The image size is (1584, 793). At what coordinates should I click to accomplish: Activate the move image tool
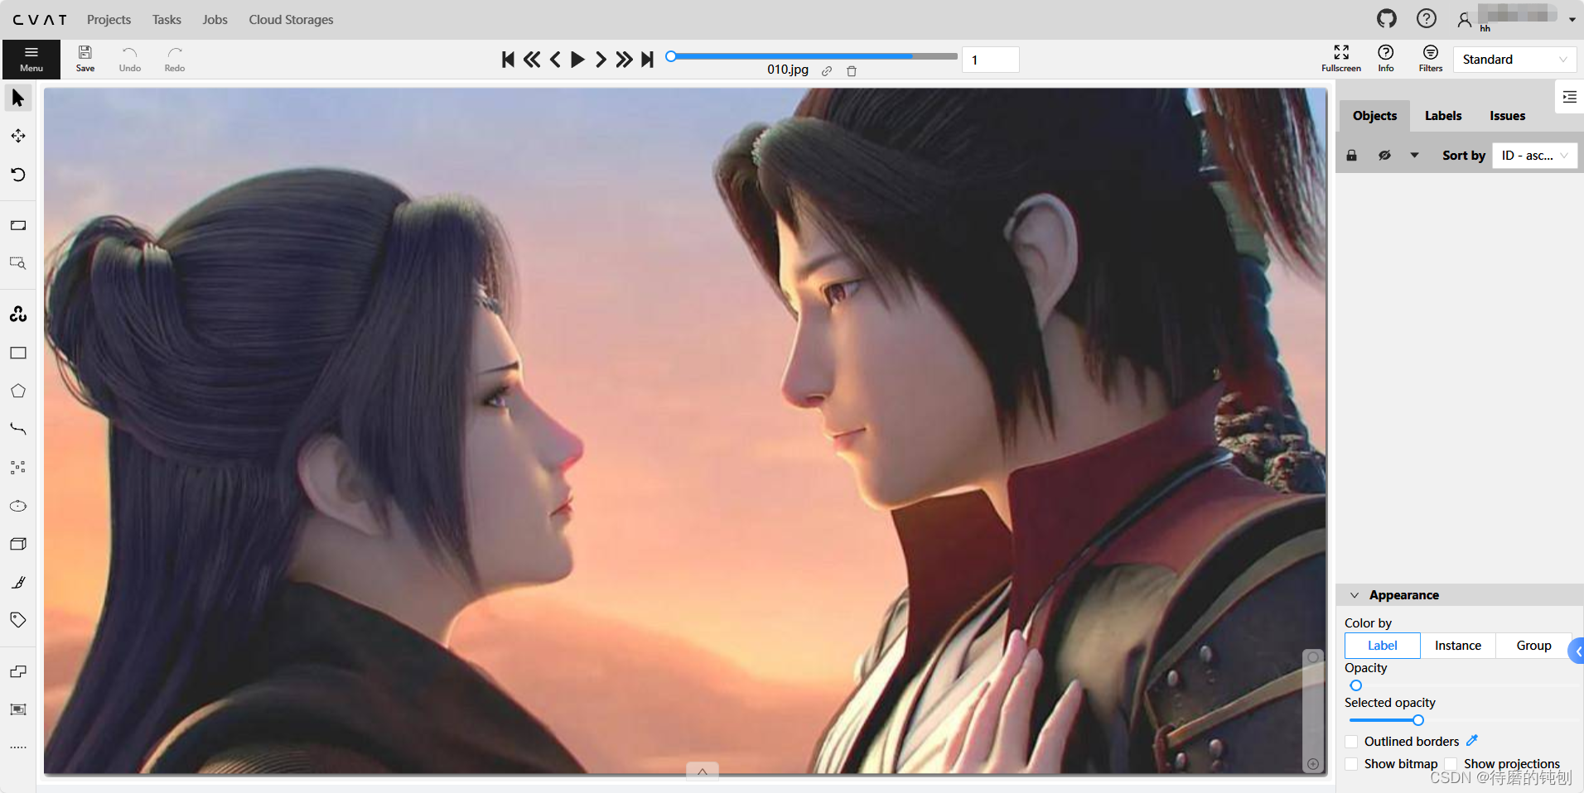[x=17, y=136]
